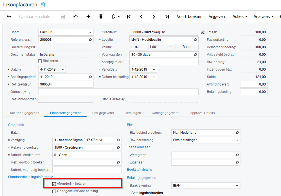Enable Goedgekeurd voor betaling checkbox

[54, 191]
